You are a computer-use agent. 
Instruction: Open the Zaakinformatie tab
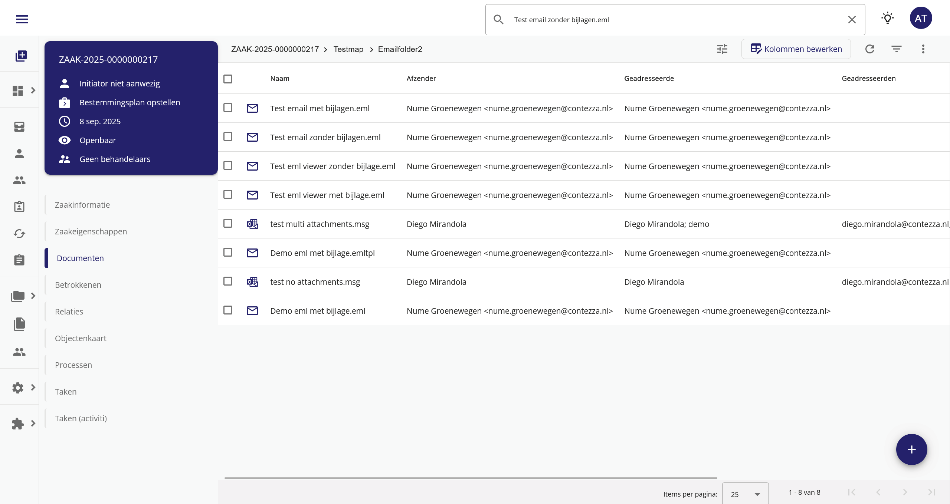tap(82, 205)
